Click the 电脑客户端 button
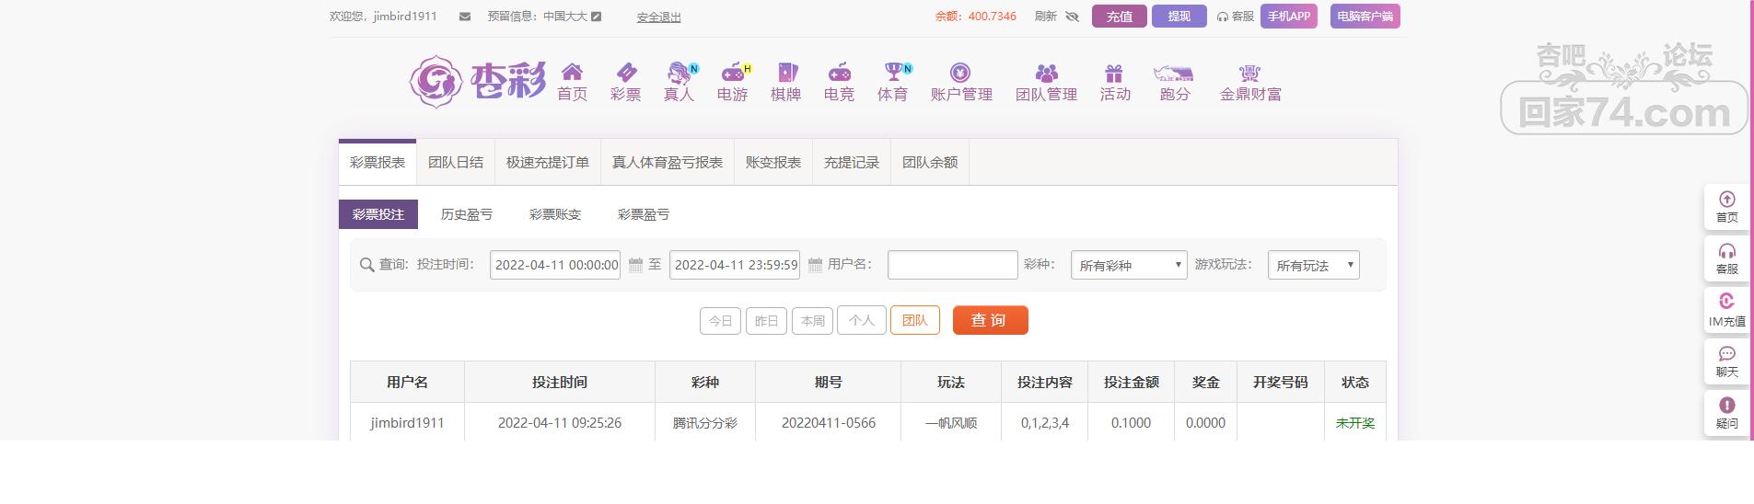1754x504 pixels. click(x=1365, y=17)
